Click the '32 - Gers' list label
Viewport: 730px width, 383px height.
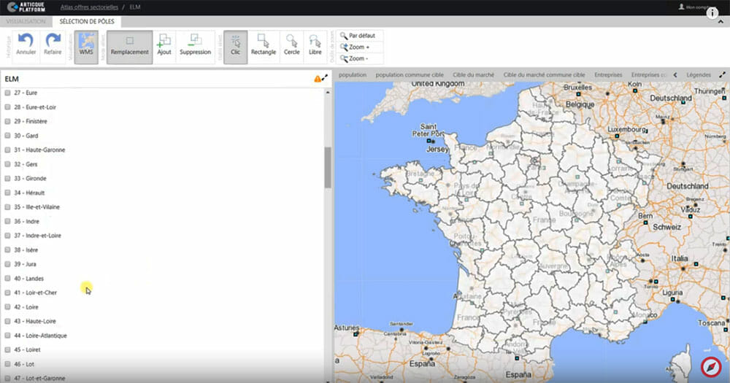[x=26, y=164]
